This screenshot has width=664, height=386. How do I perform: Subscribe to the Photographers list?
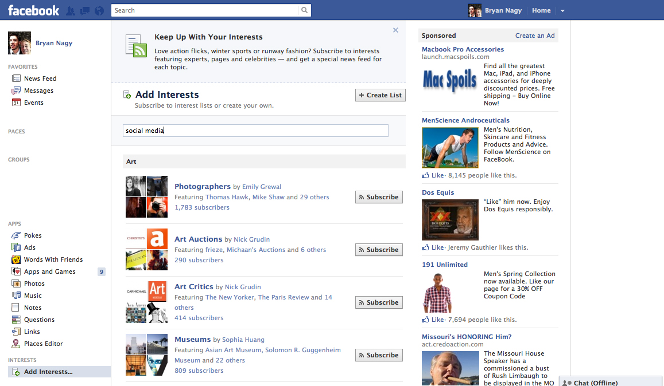[x=379, y=197]
